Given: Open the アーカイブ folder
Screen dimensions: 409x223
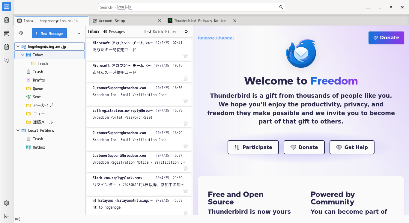Looking at the screenshot, I should tap(49, 105).
